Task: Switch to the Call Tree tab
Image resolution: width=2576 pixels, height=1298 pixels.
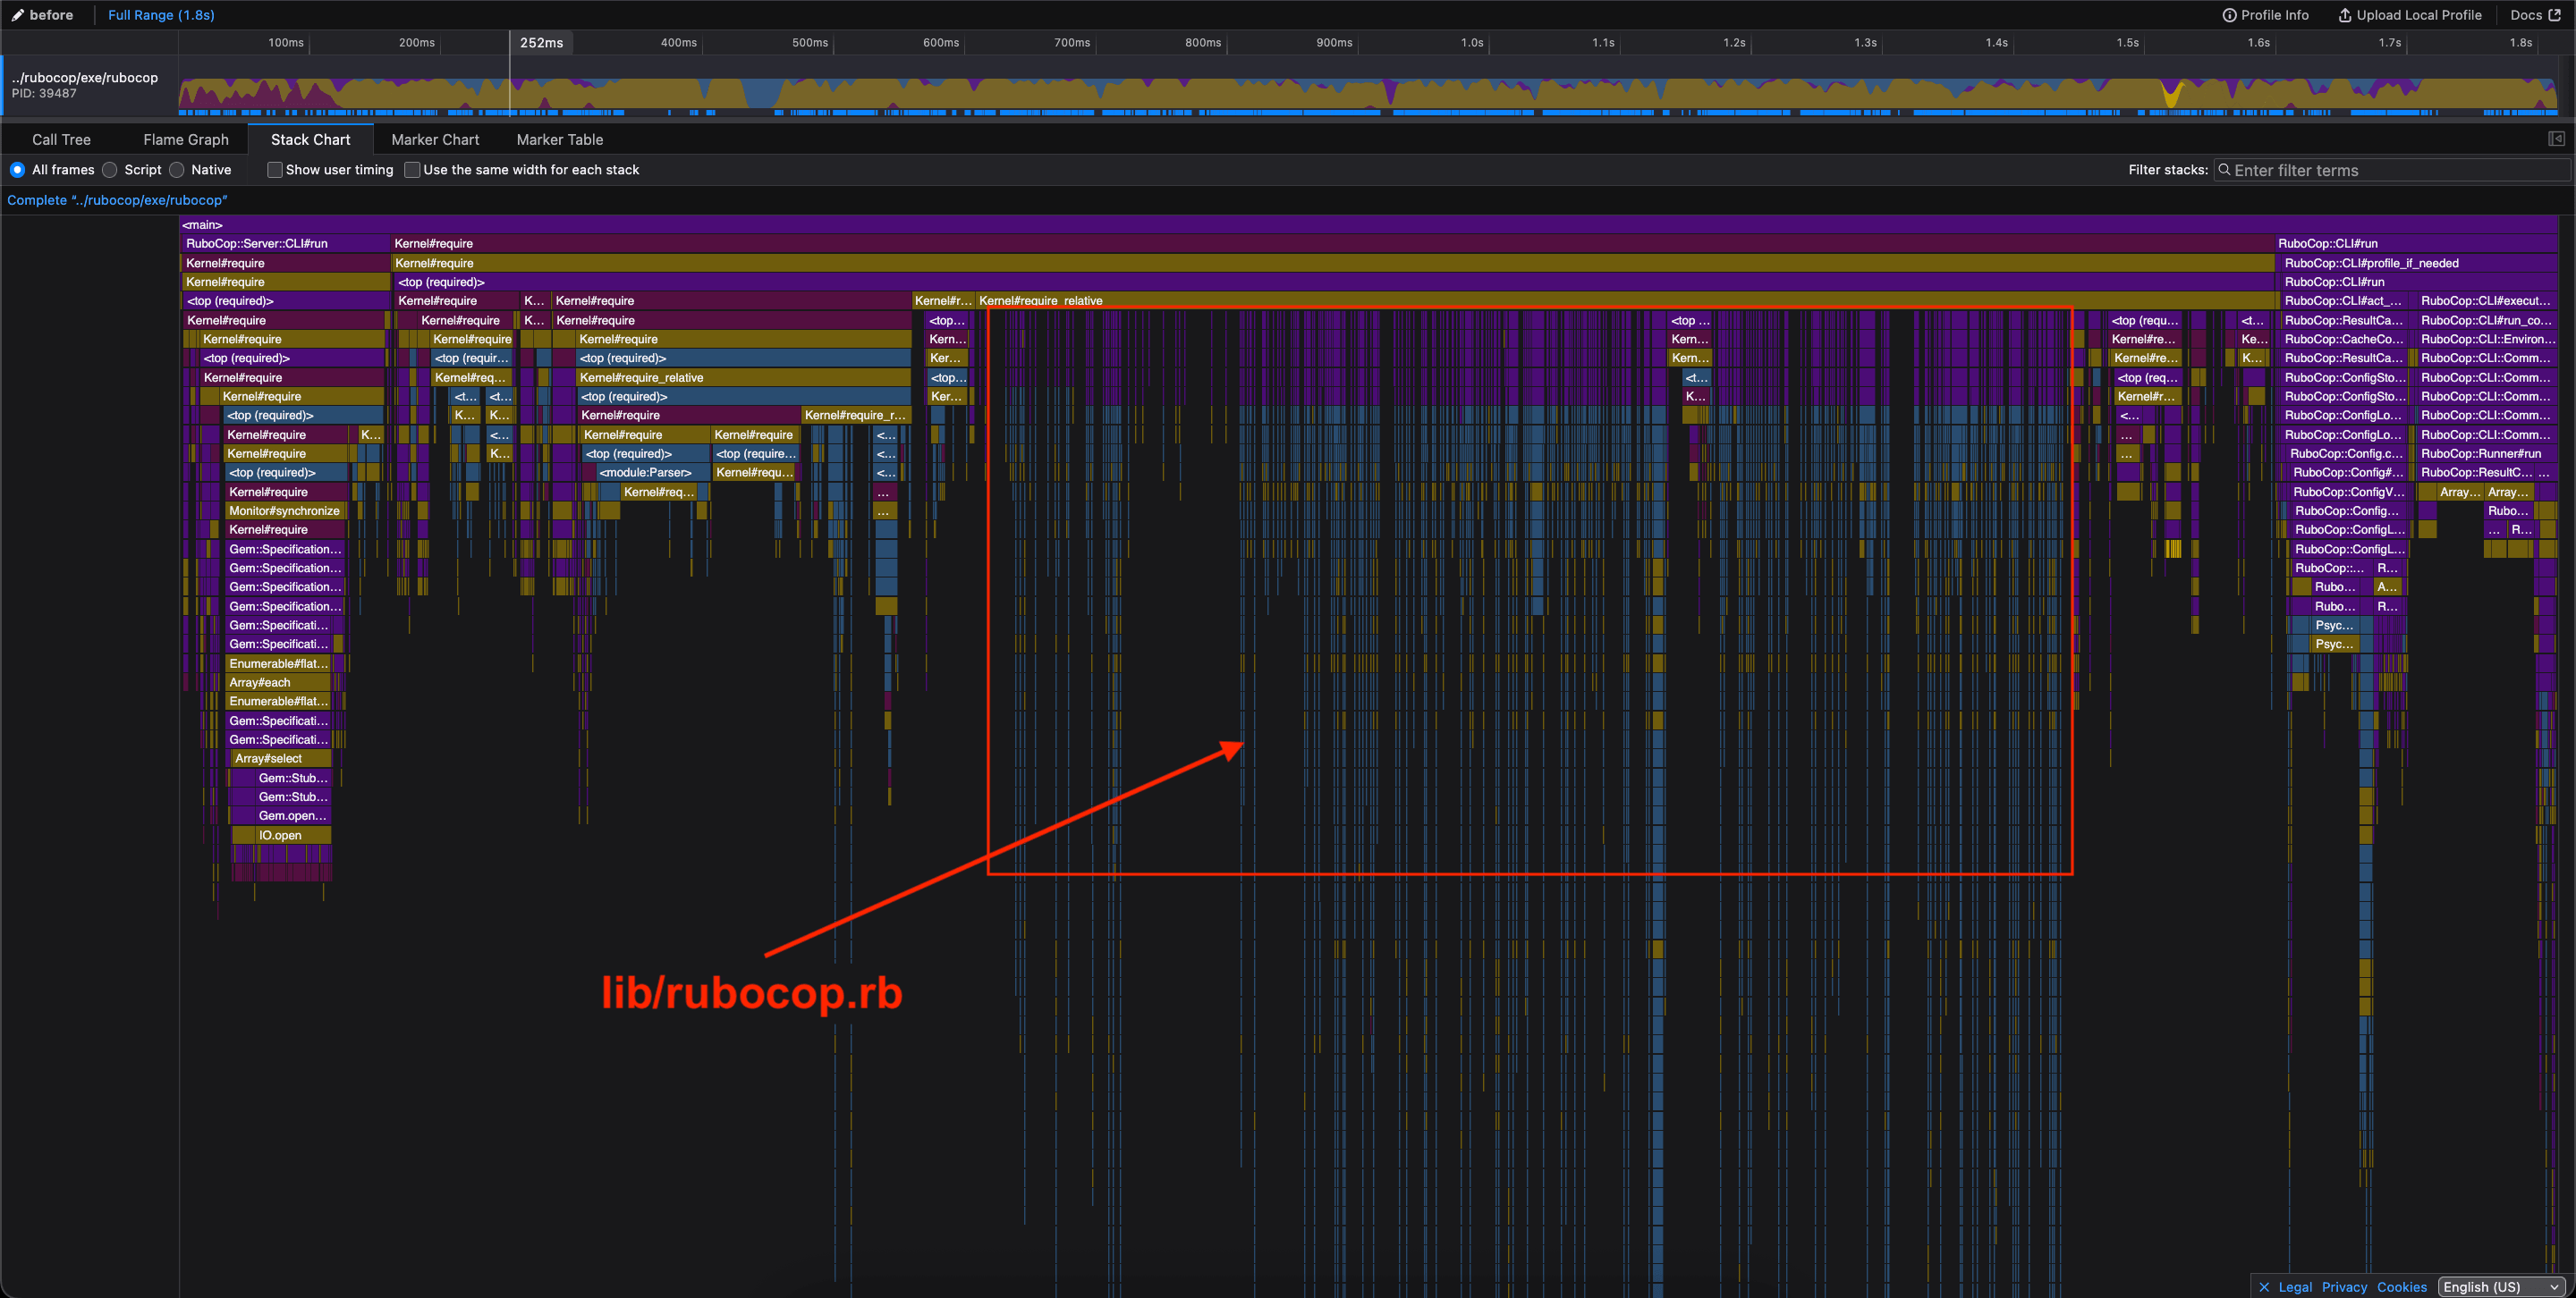Action: pyautogui.click(x=61, y=139)
